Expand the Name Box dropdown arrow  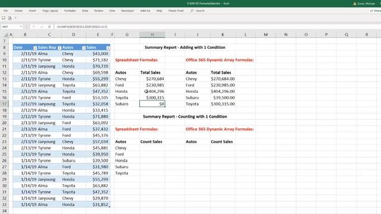point(21,27)
